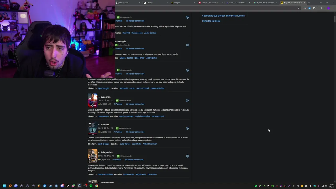Open director James Gunn's page

pyautogui.click(x=103, y=116)
